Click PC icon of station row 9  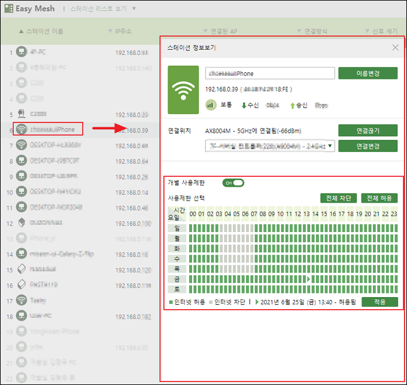tap(22, 176)
